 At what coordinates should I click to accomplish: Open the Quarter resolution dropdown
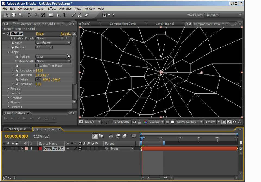tap(156, 122)
